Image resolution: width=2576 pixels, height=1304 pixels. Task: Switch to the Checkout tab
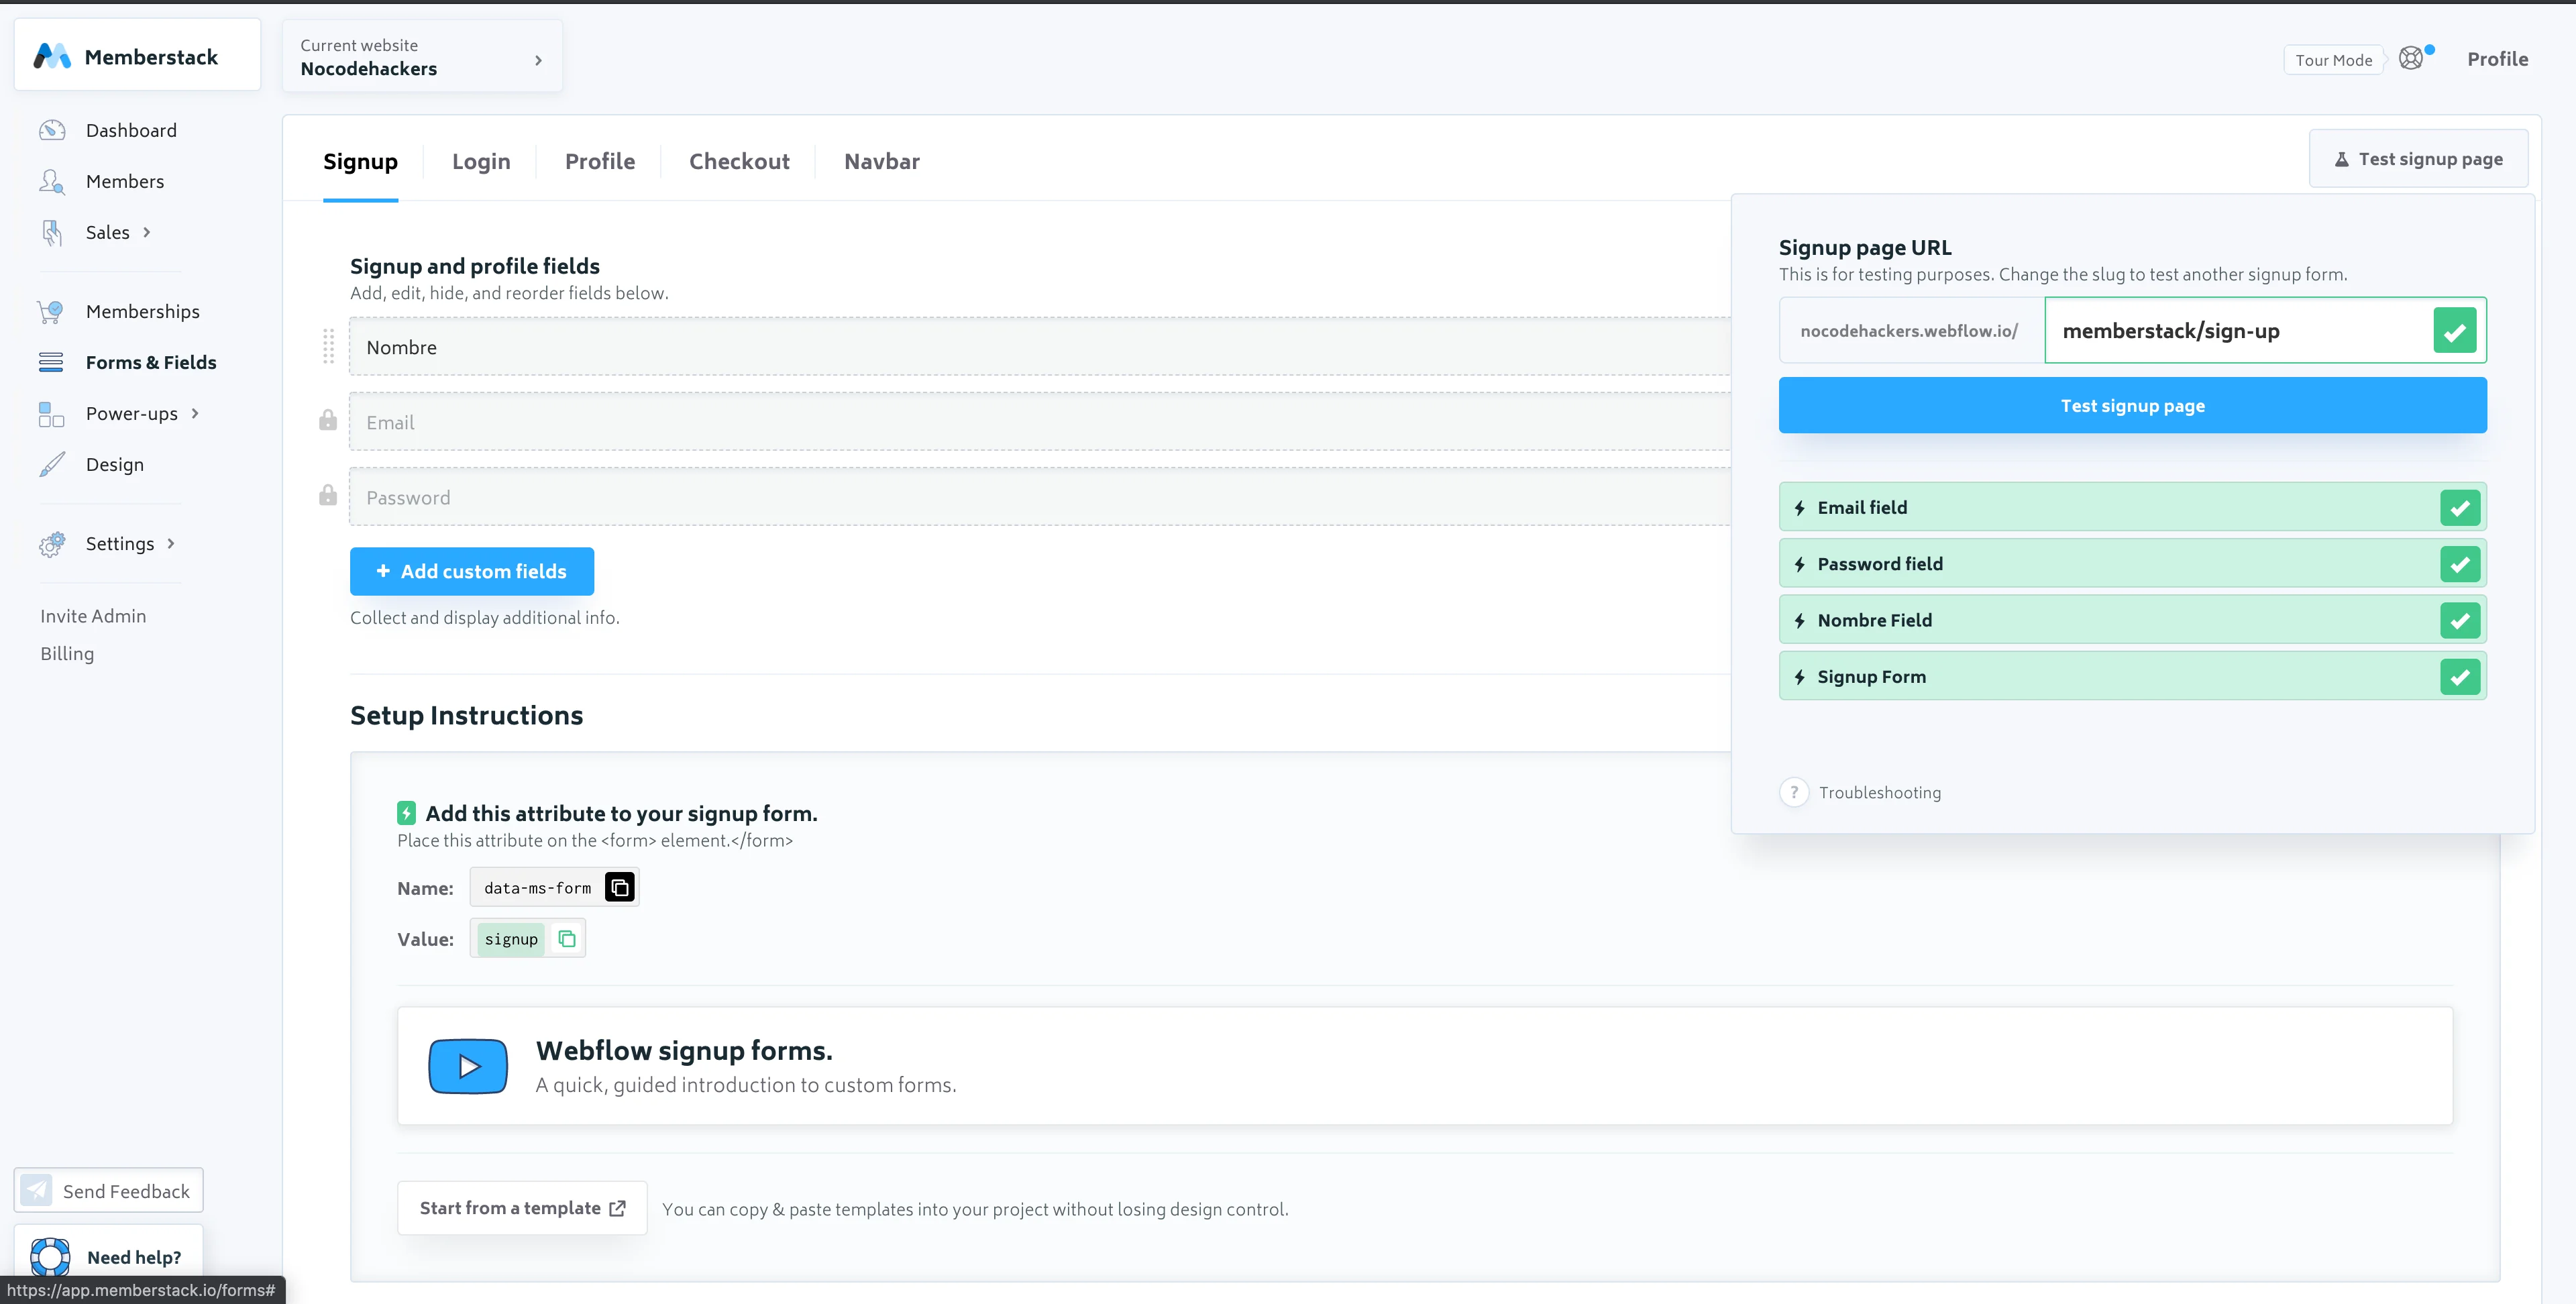[x=739, y=161]
